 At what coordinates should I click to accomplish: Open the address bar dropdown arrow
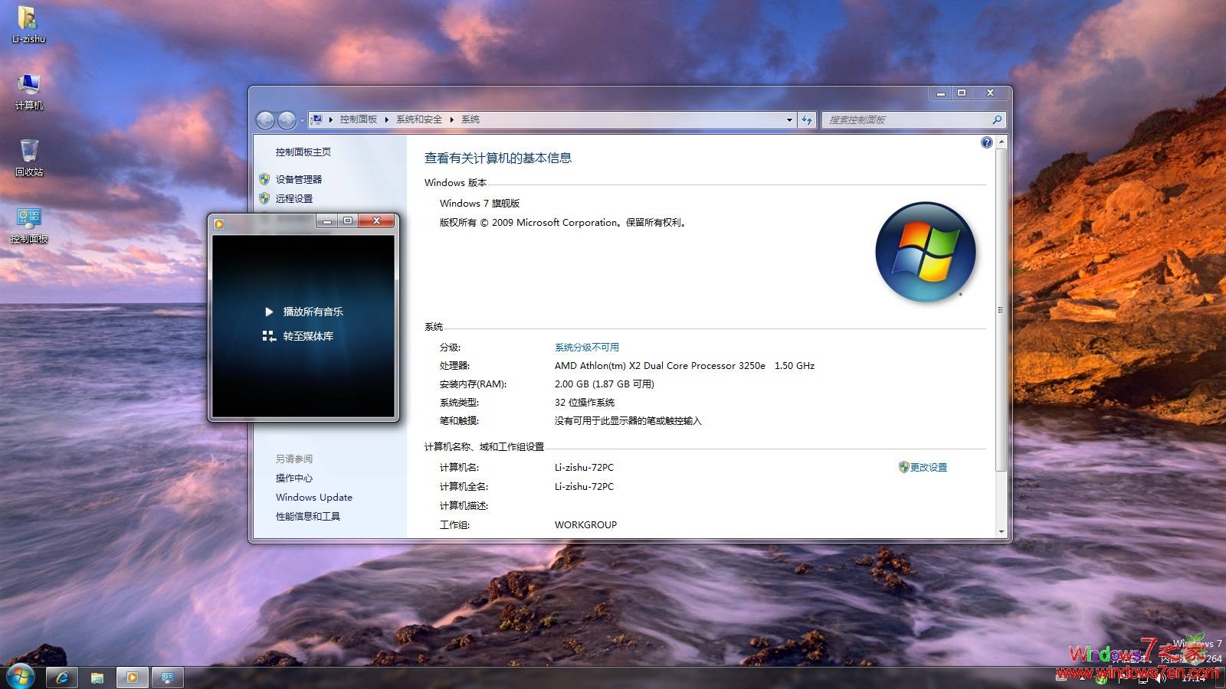coord(789,119)
